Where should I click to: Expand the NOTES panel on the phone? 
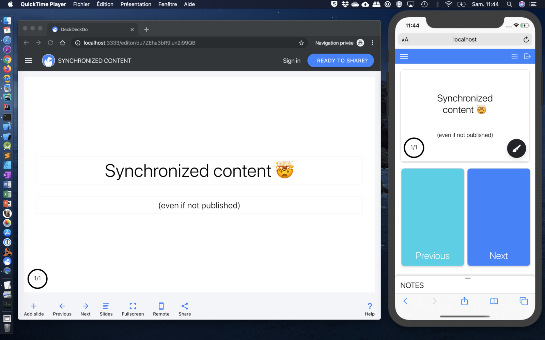(x=467, y=278)
